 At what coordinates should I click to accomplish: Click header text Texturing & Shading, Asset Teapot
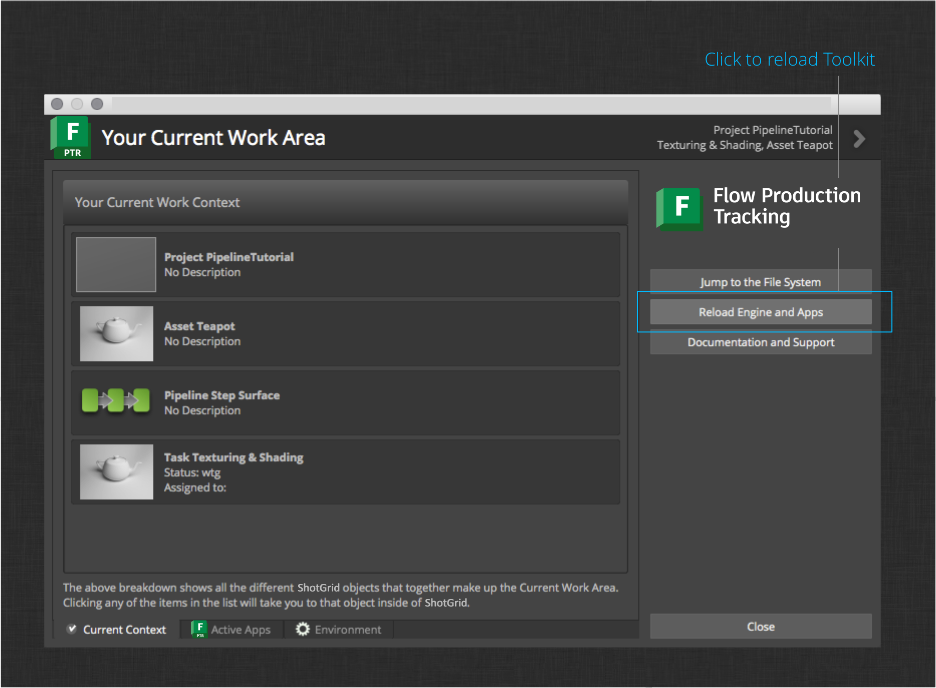pos(745,145)
